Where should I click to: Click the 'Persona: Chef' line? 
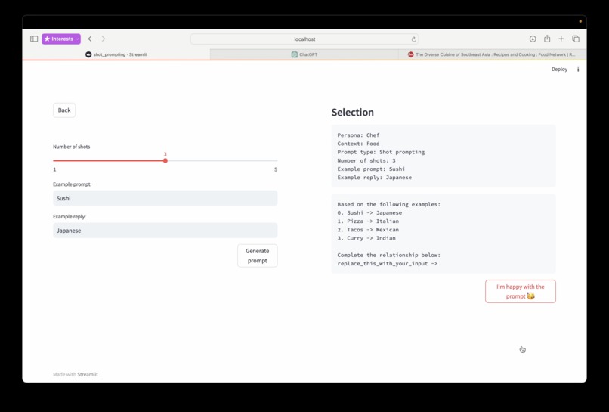tap(358, 135)
